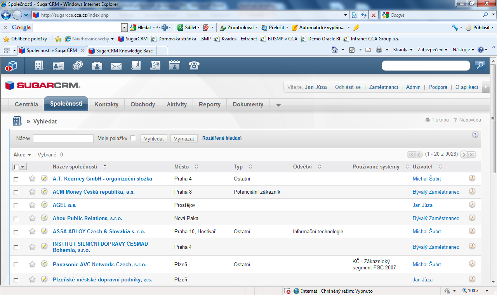Open the Akce actions dropdown
The image size is (497, 295).
tap(22, 154)
